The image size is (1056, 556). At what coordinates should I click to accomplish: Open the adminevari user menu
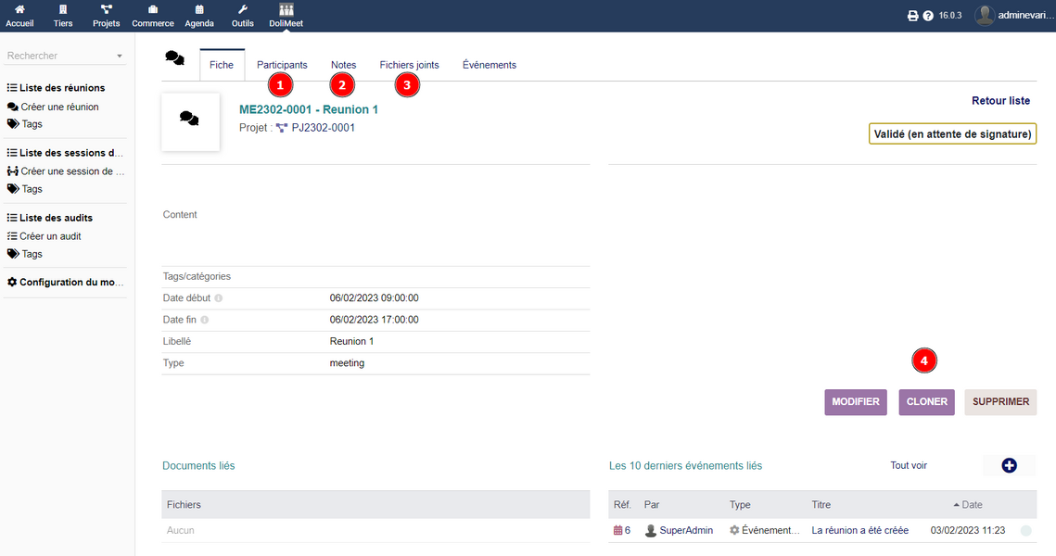(x=1013, y=16)
